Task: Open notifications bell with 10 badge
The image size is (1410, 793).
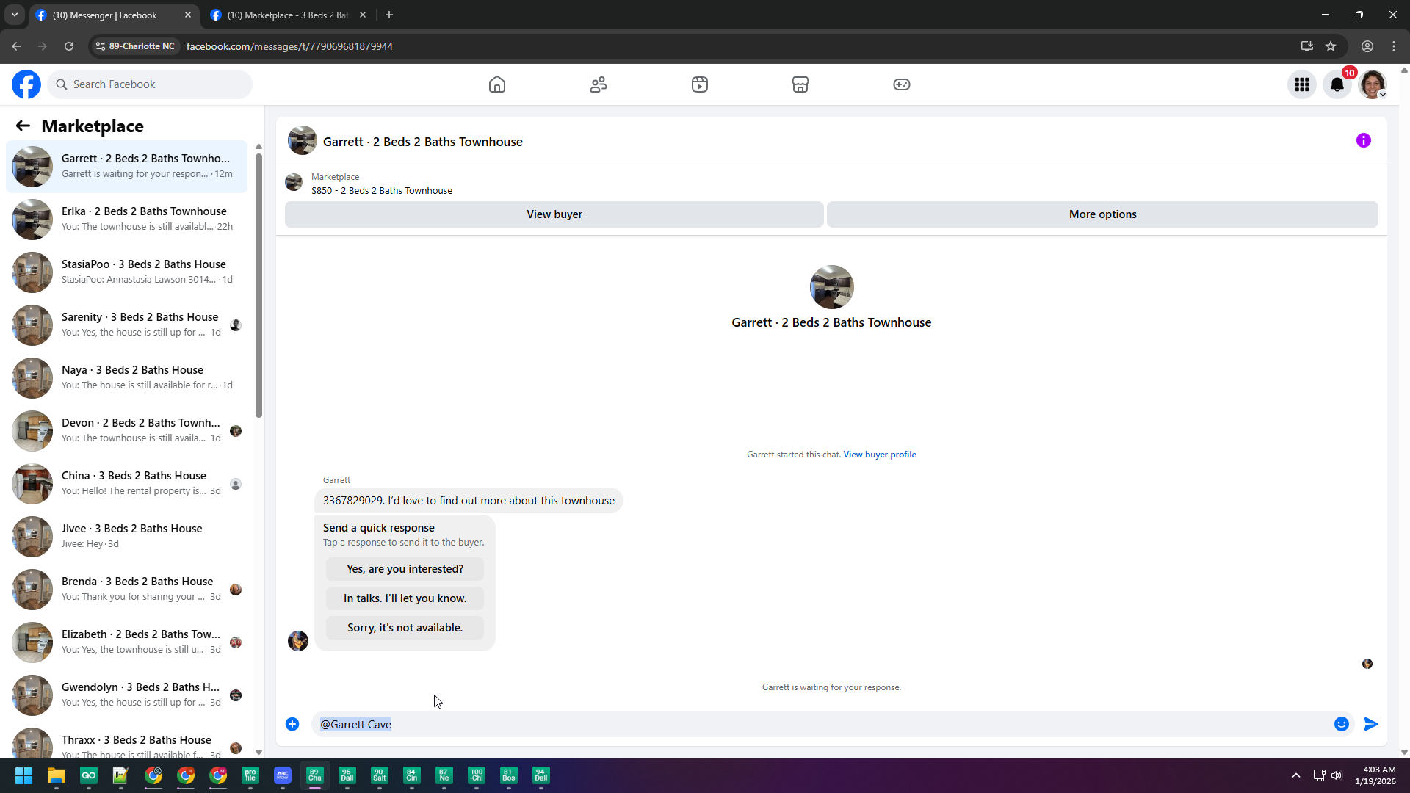Action: 1337,84
